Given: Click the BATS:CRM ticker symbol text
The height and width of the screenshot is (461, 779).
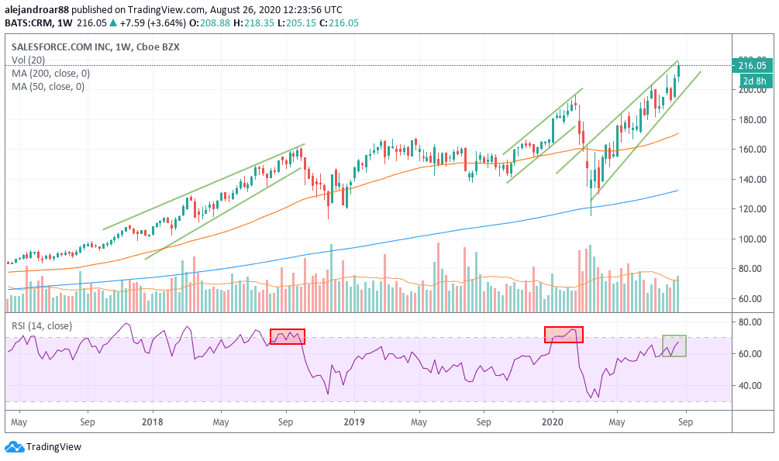Looking at the screenshot, I should (29, 22).
